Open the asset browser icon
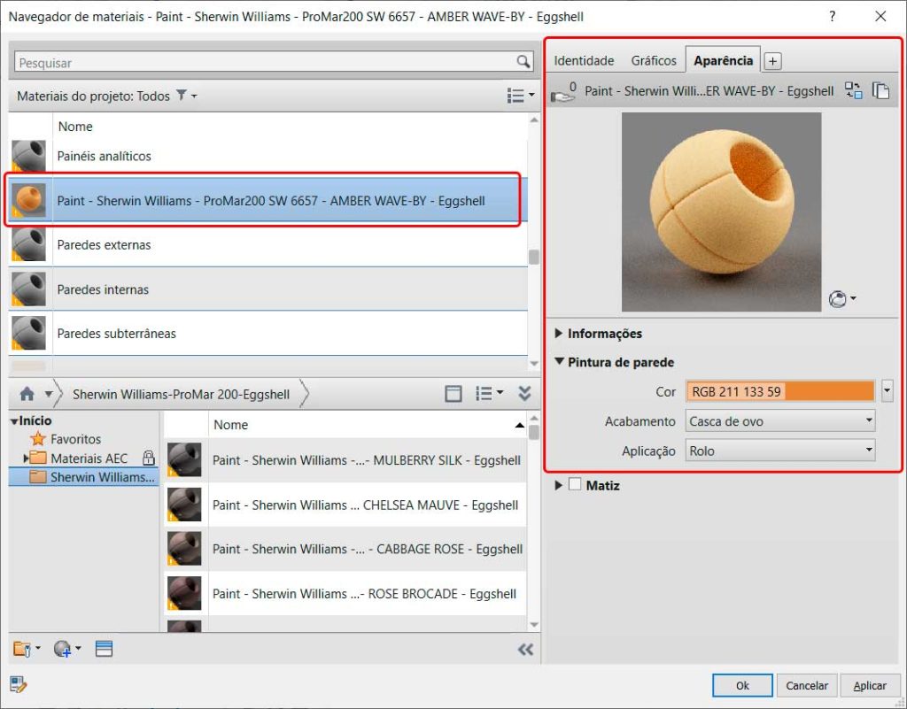The image size is (907, 709). (105, 649)
